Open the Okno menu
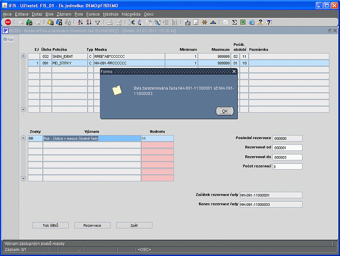 pyautogui.click(x=148, y=14)
